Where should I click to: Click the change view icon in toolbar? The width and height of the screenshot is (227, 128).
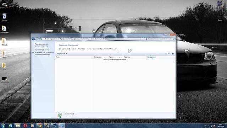coord(166,54)
